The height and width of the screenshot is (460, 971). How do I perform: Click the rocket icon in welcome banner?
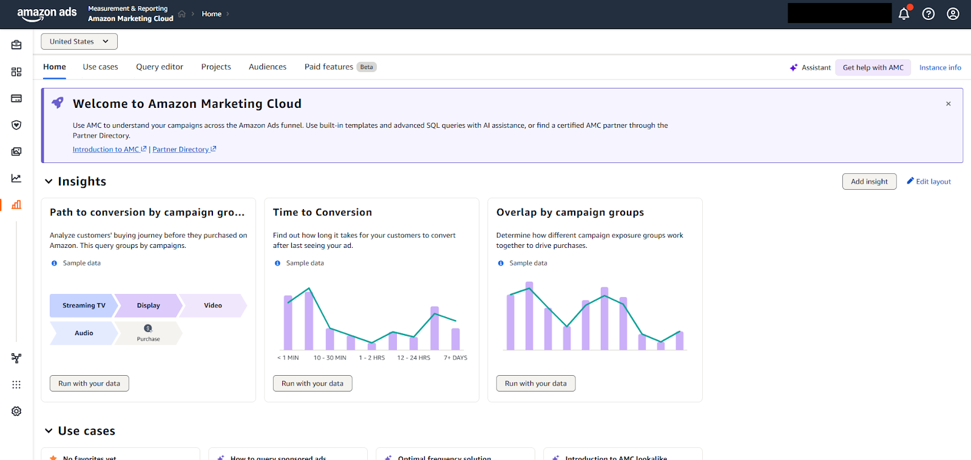coord(58,102)
